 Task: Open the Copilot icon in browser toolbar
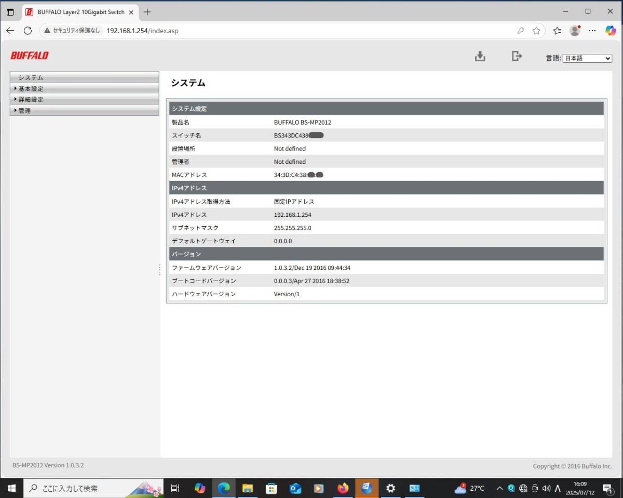[x=611, y=31]
